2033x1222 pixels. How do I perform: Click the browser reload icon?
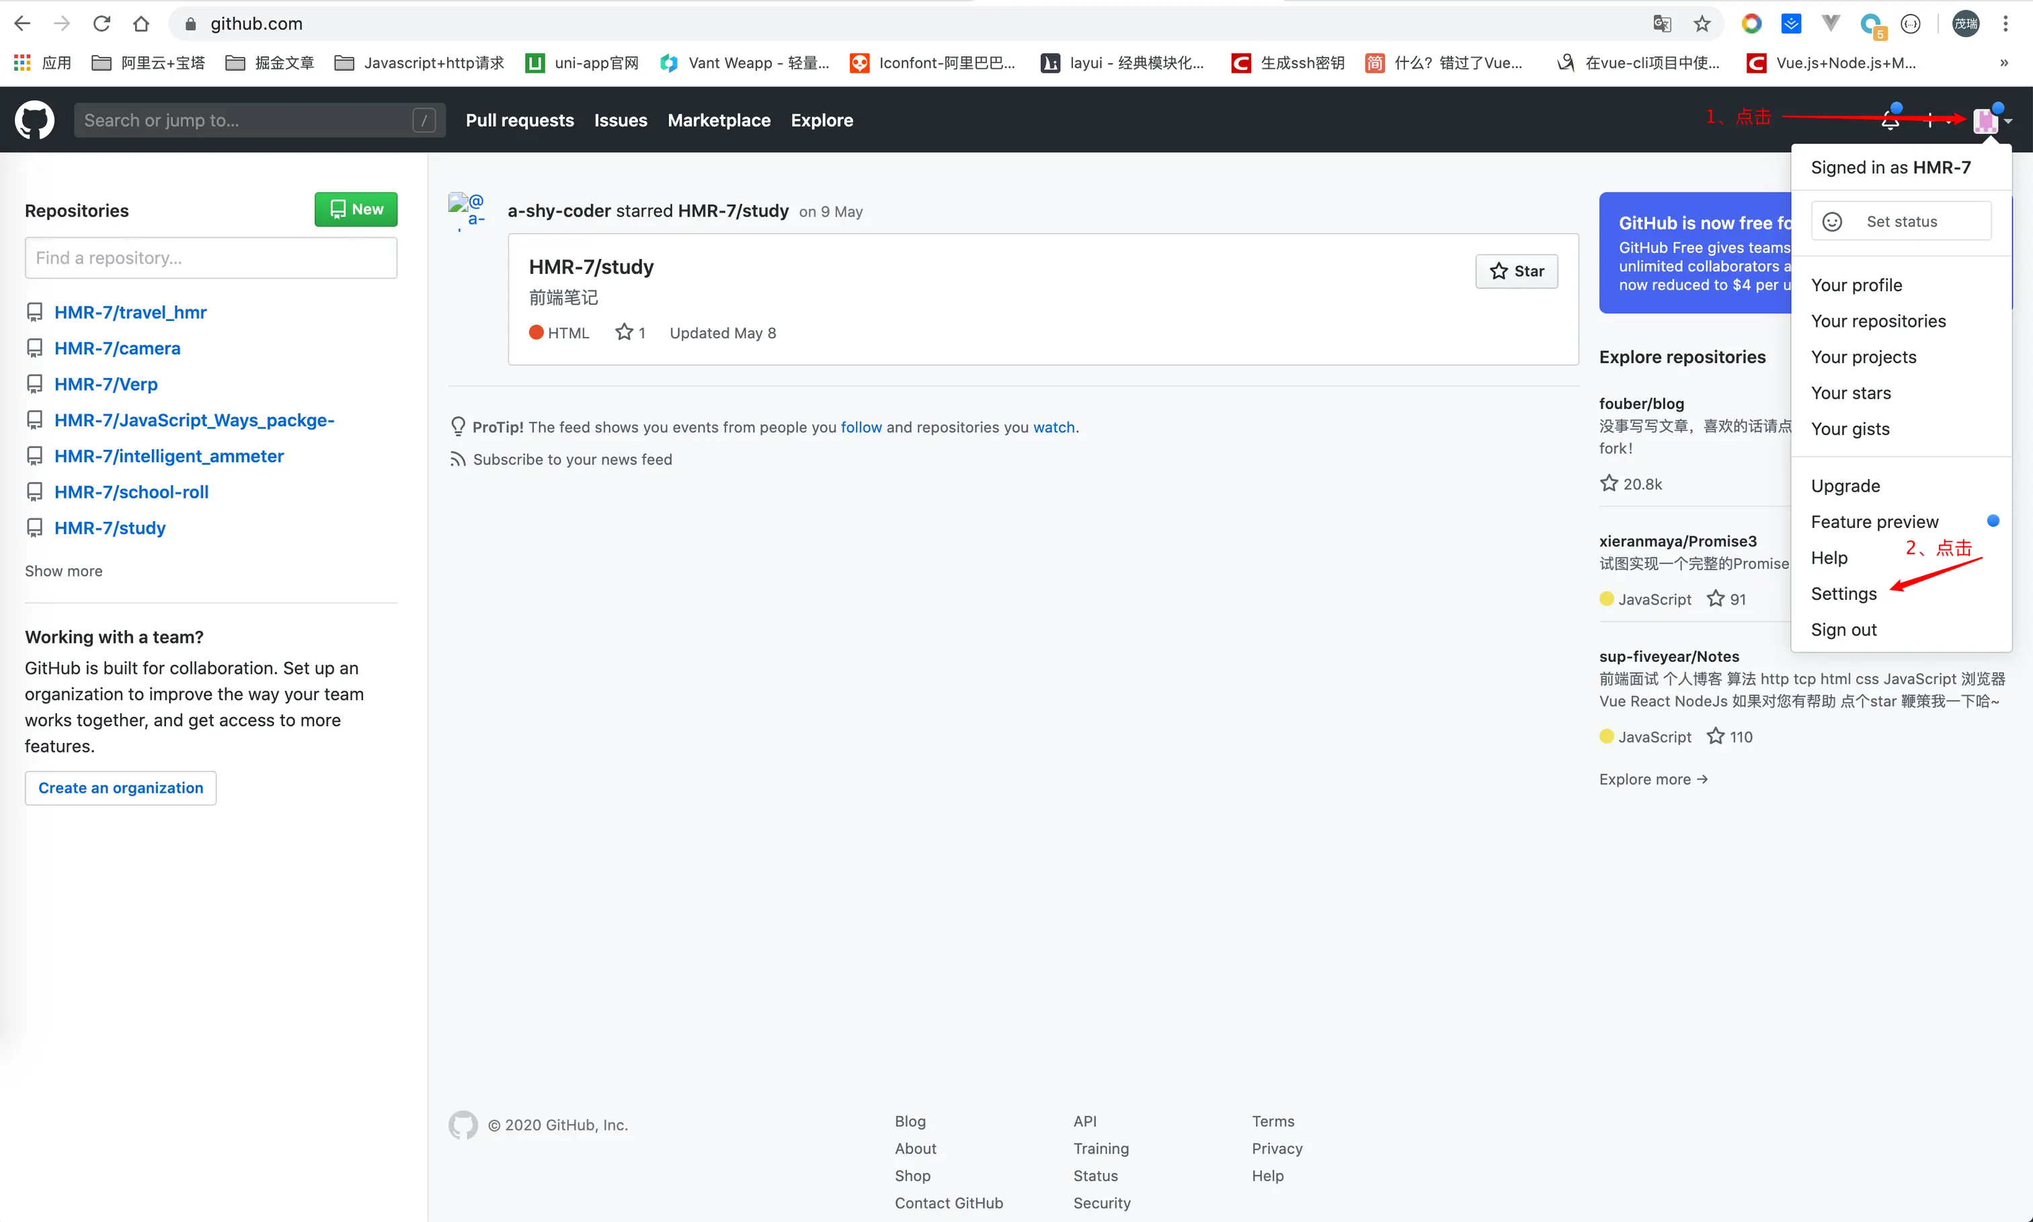click(x=102, y=24)
